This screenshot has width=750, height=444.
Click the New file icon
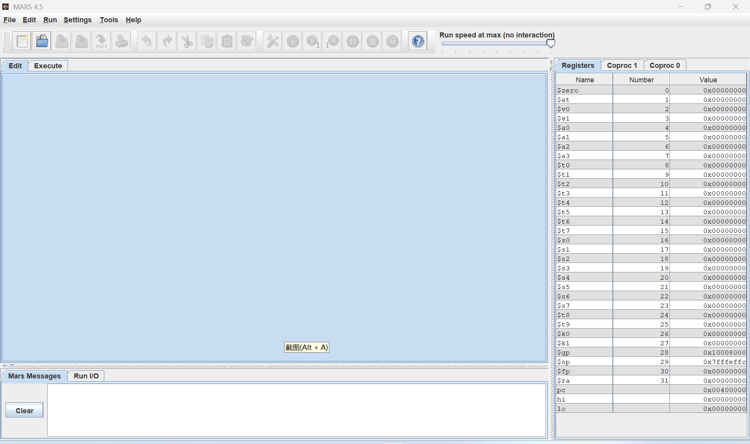click(22, 41)
